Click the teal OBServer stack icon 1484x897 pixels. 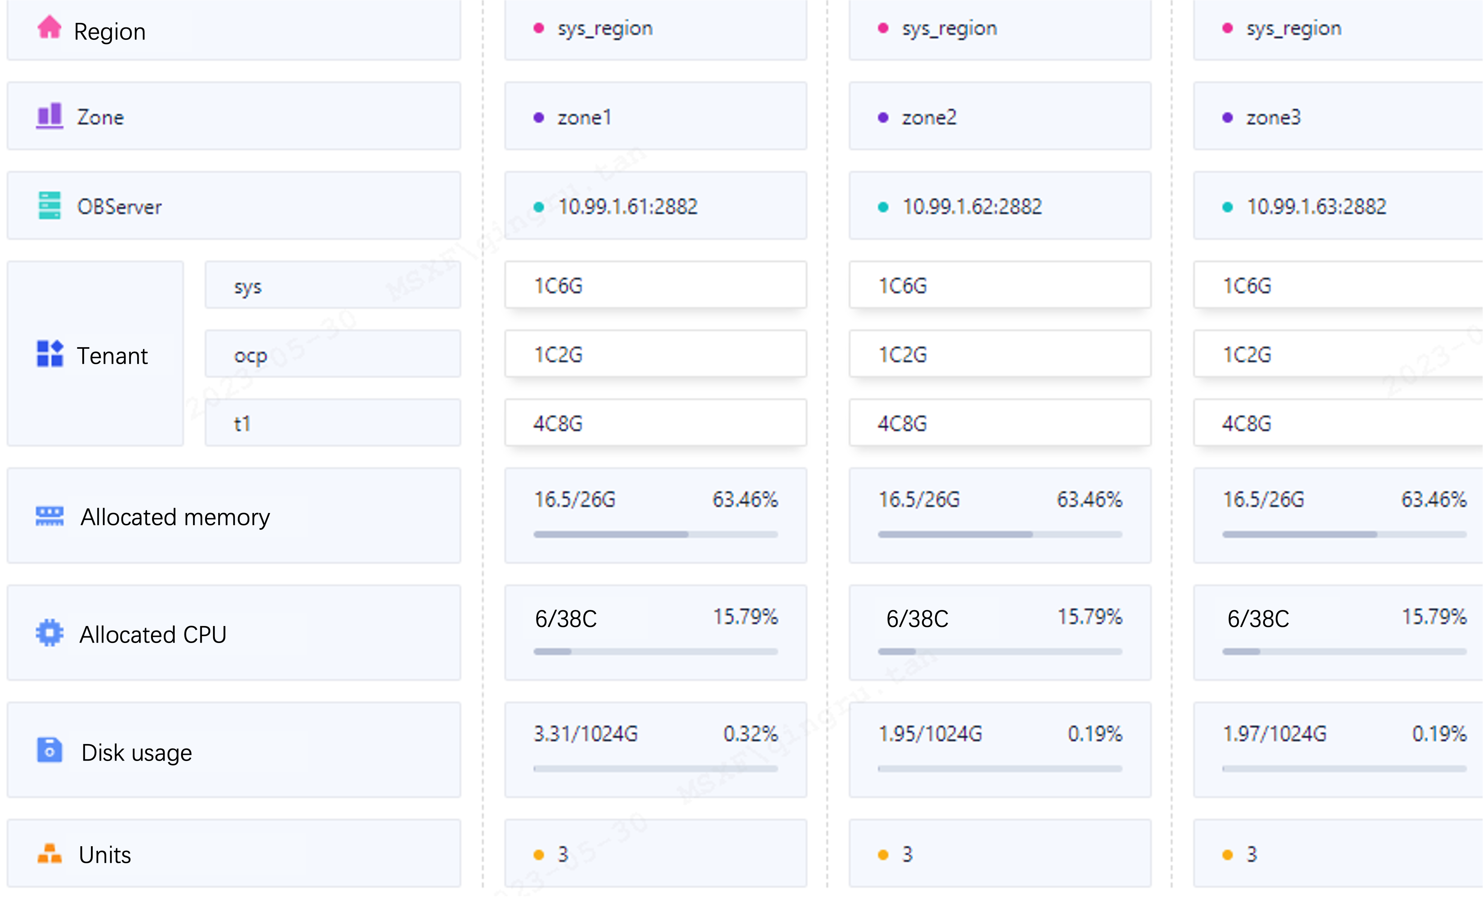click(49, 206)
